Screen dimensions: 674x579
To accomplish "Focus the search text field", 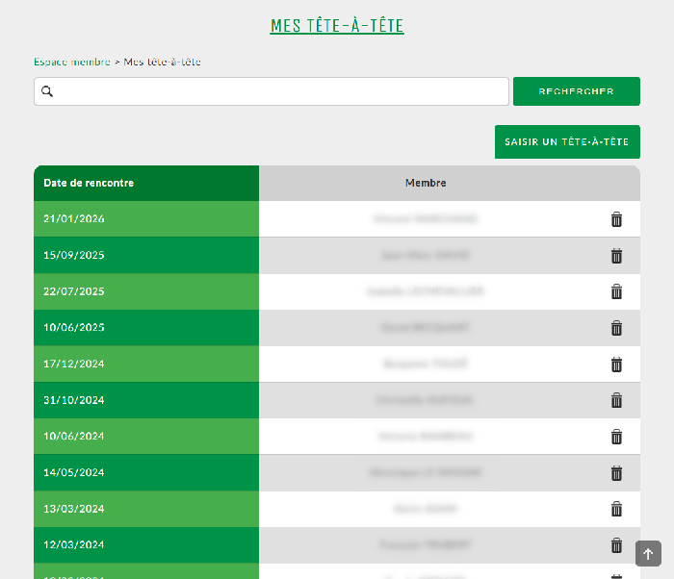I will [x=279, y=91].
